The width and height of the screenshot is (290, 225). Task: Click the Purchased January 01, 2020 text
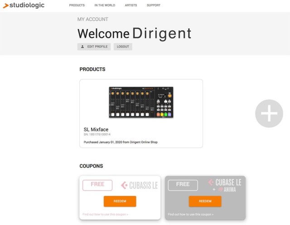pos(121,142)
